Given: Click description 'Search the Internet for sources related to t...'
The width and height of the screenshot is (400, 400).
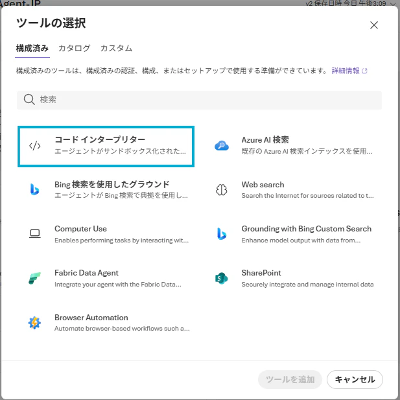Looking at the screenshot, I should coord(307,196).
